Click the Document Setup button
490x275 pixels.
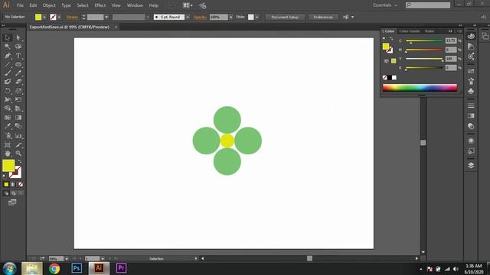(285, 17)
